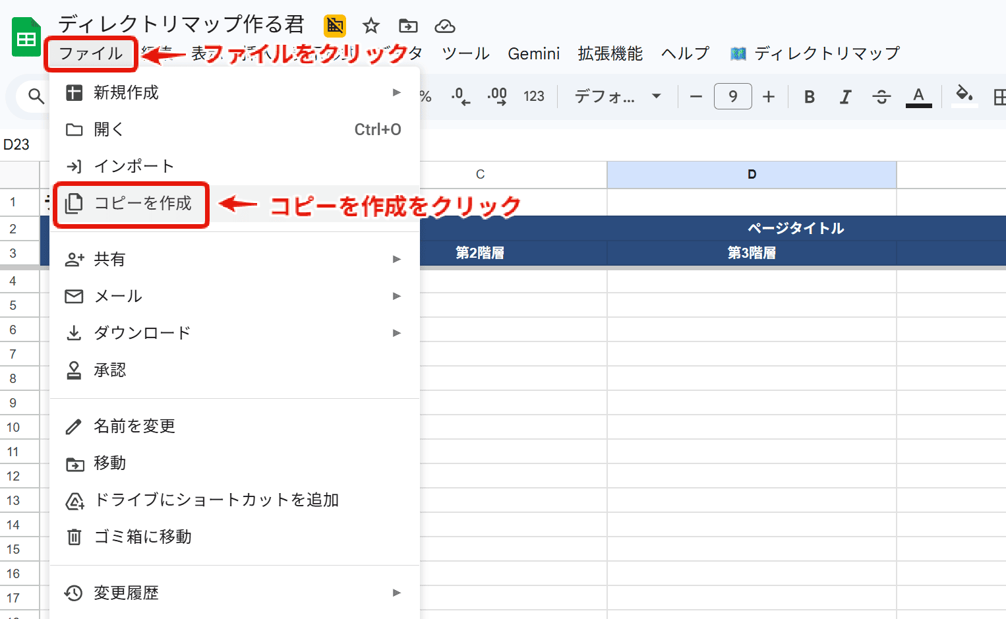This screenshot has width=1006, height=619.
Task: Increase font size with plus button
Action: click(x=768, y=97)
